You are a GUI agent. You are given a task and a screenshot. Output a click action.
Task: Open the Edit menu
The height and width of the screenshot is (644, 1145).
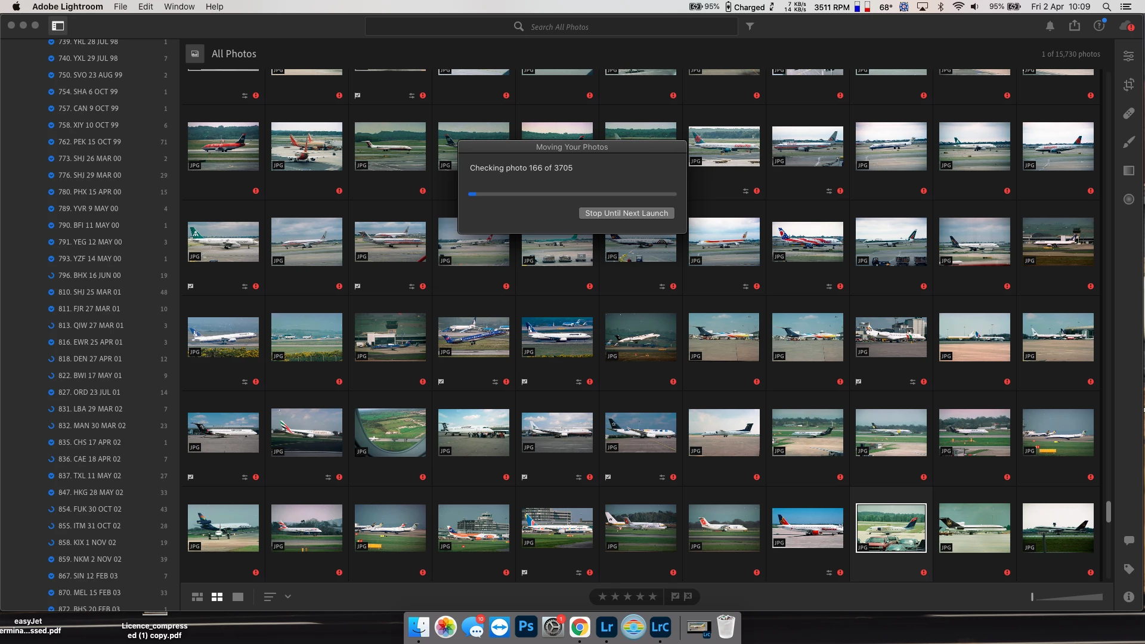pyautogui.click(x=145, y=7)
